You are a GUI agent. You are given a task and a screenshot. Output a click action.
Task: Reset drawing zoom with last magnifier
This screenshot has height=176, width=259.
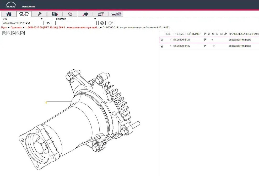click(23, 33)
